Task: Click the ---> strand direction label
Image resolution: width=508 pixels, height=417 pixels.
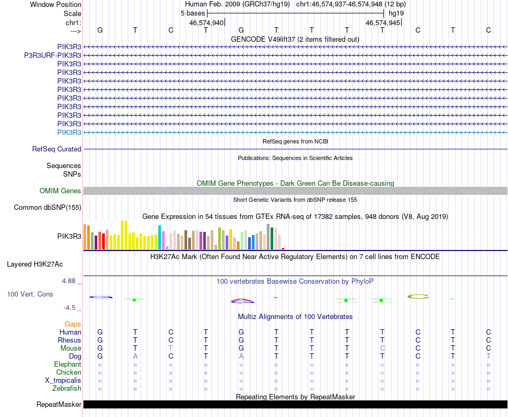Action: 76,31
